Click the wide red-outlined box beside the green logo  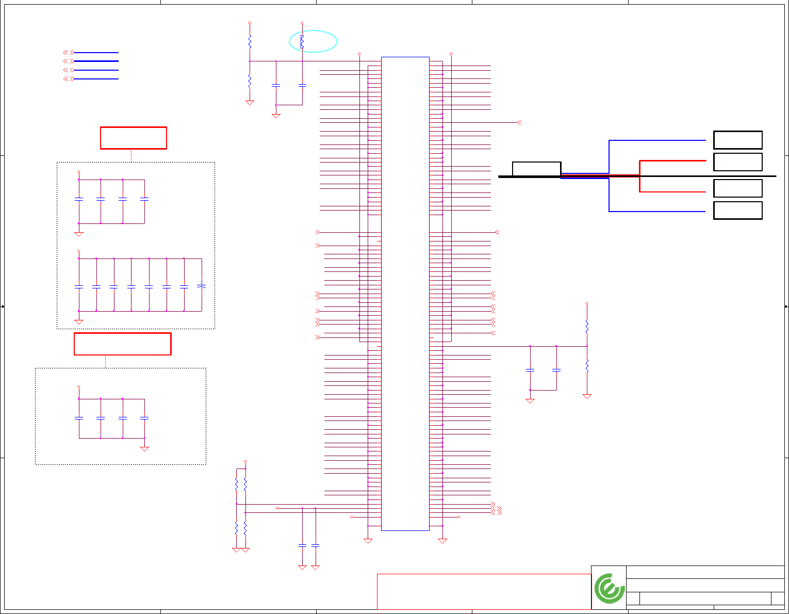click(x=484, y=591)
